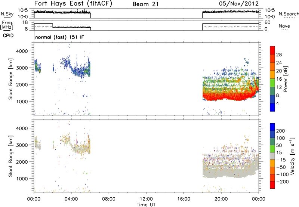Click the "12" label on the power color bar
The image size is (299, 207).
[x=279, y=87]
